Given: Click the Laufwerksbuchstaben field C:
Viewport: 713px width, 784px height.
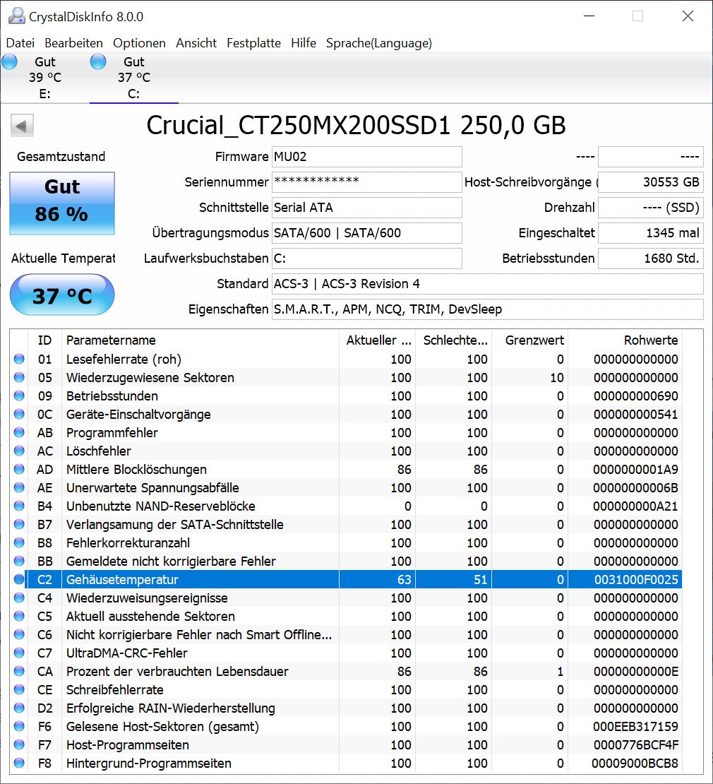Looking at the screenshot, I should click(367, 259).
